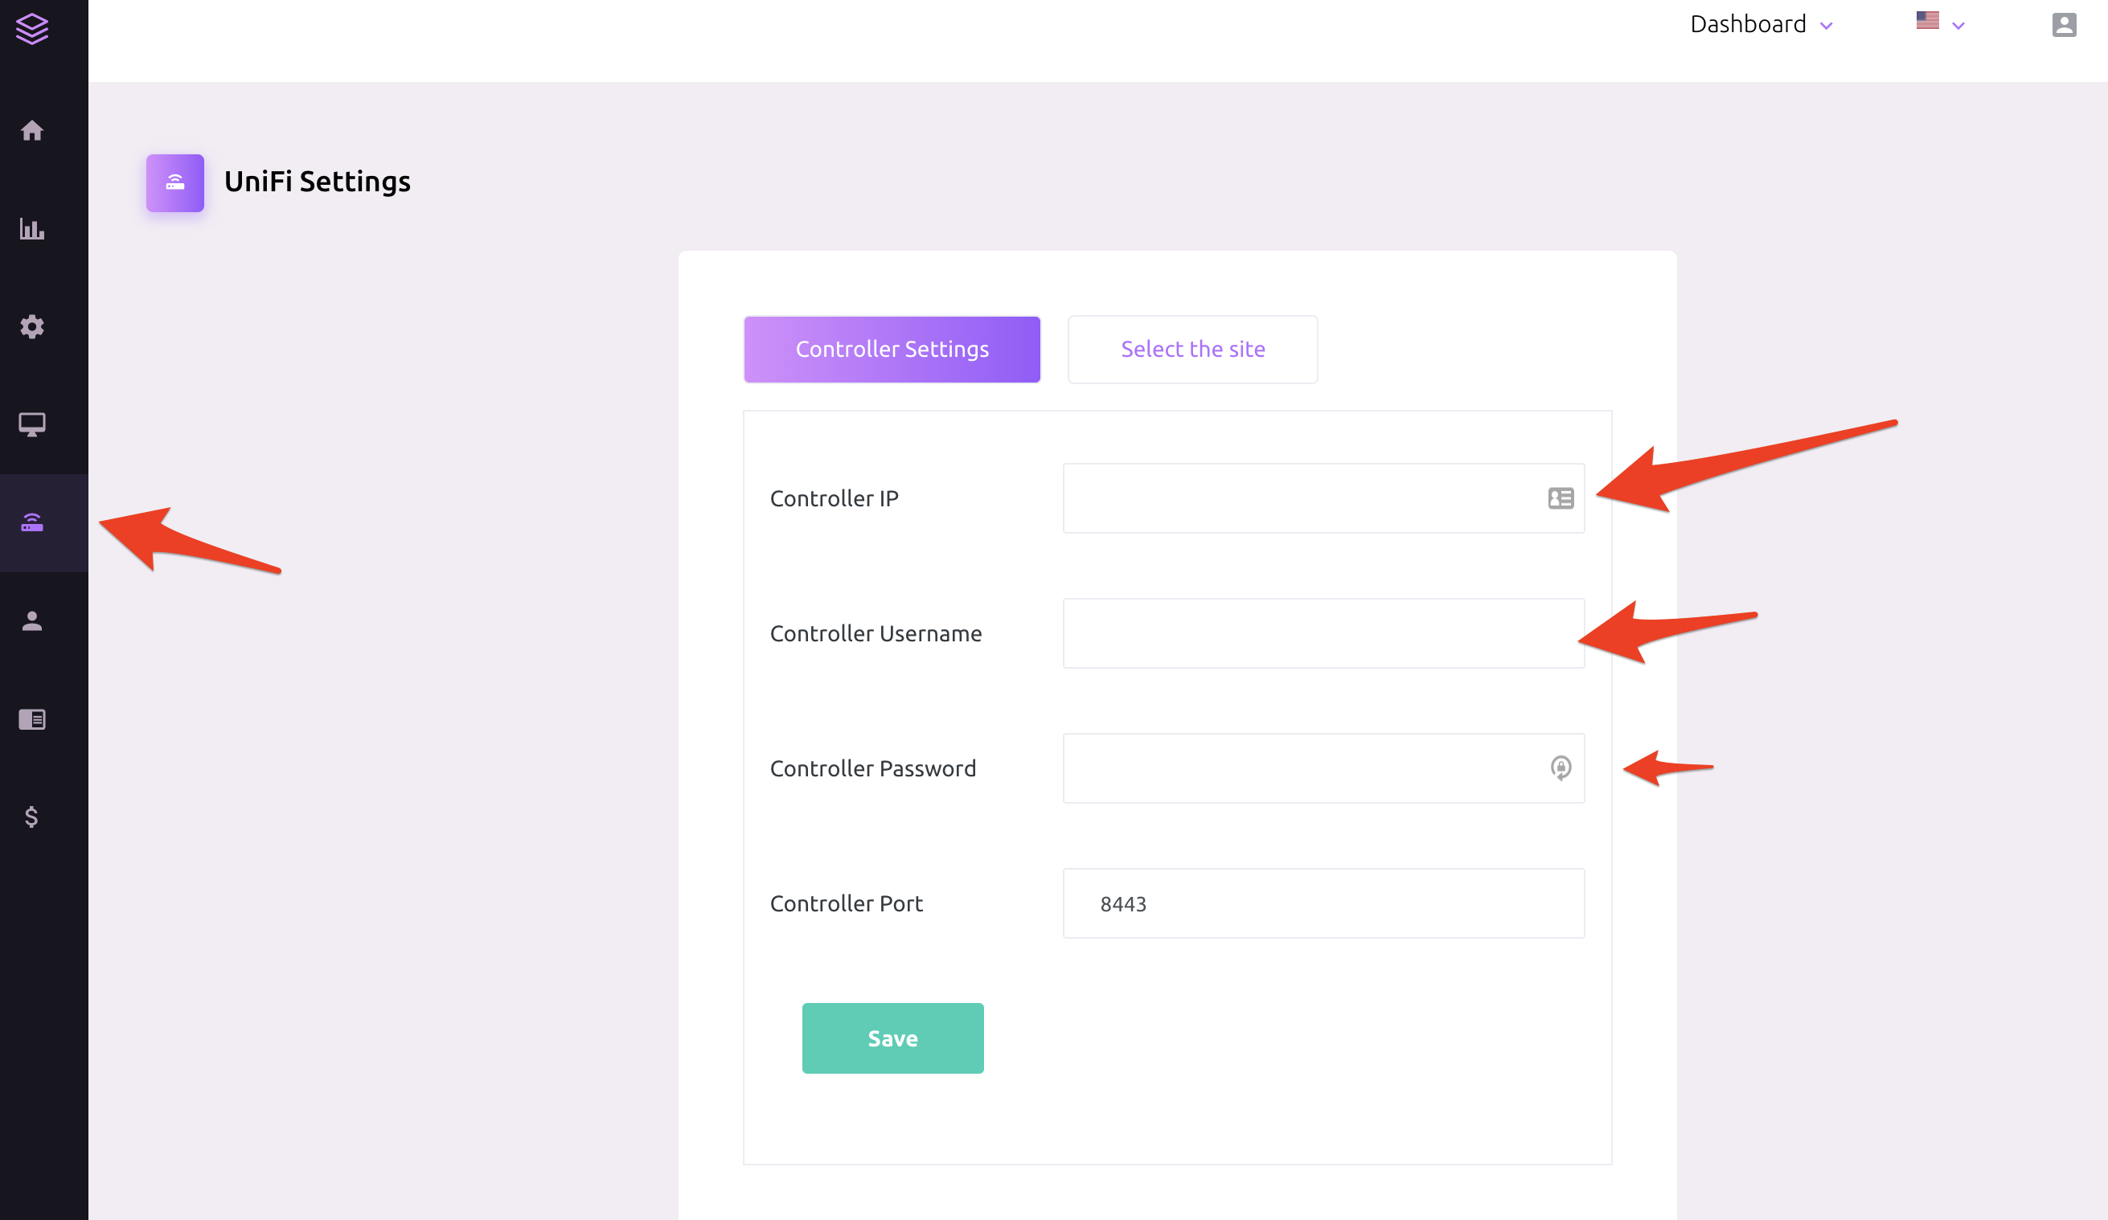Open the Home sidebar icon
The width and height of the screenshot is (2108, 1220).
click(x=32, y=130)
